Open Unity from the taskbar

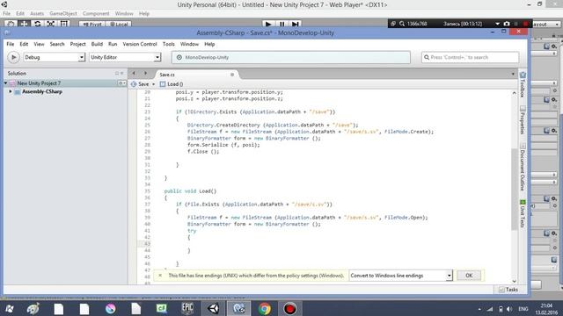213,308
